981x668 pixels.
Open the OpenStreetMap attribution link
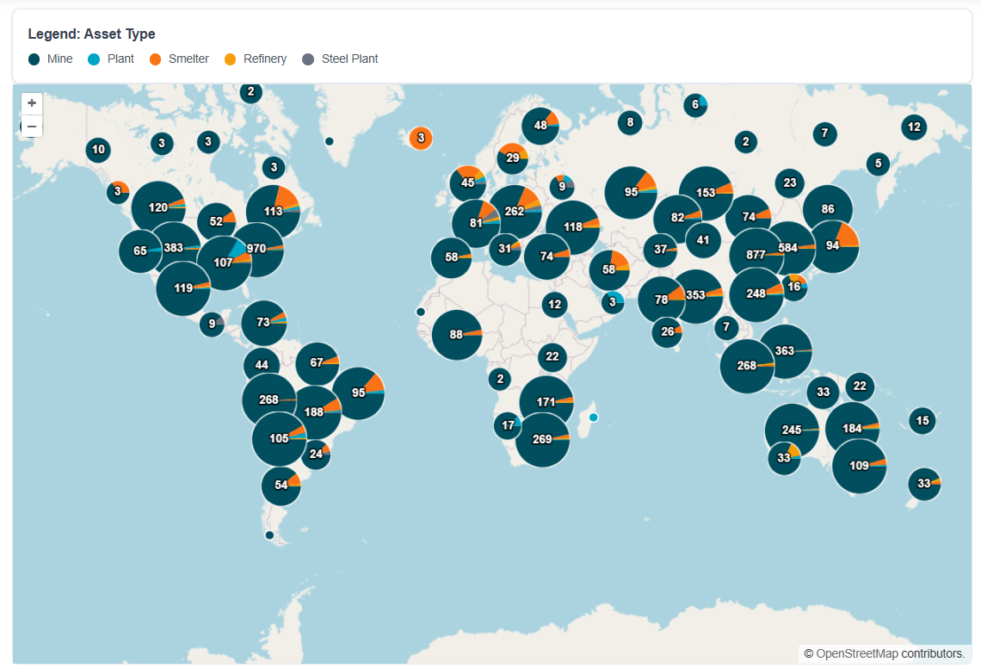point(857,653)
